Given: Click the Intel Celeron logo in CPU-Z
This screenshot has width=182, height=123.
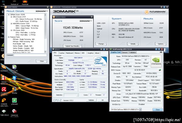Looking at the screenshot, I should [100, 61].
